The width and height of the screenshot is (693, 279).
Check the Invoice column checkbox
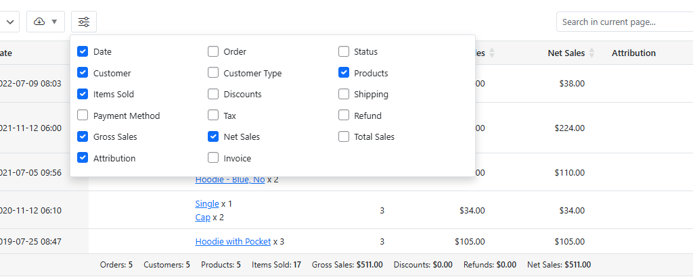tap(213, 158)
